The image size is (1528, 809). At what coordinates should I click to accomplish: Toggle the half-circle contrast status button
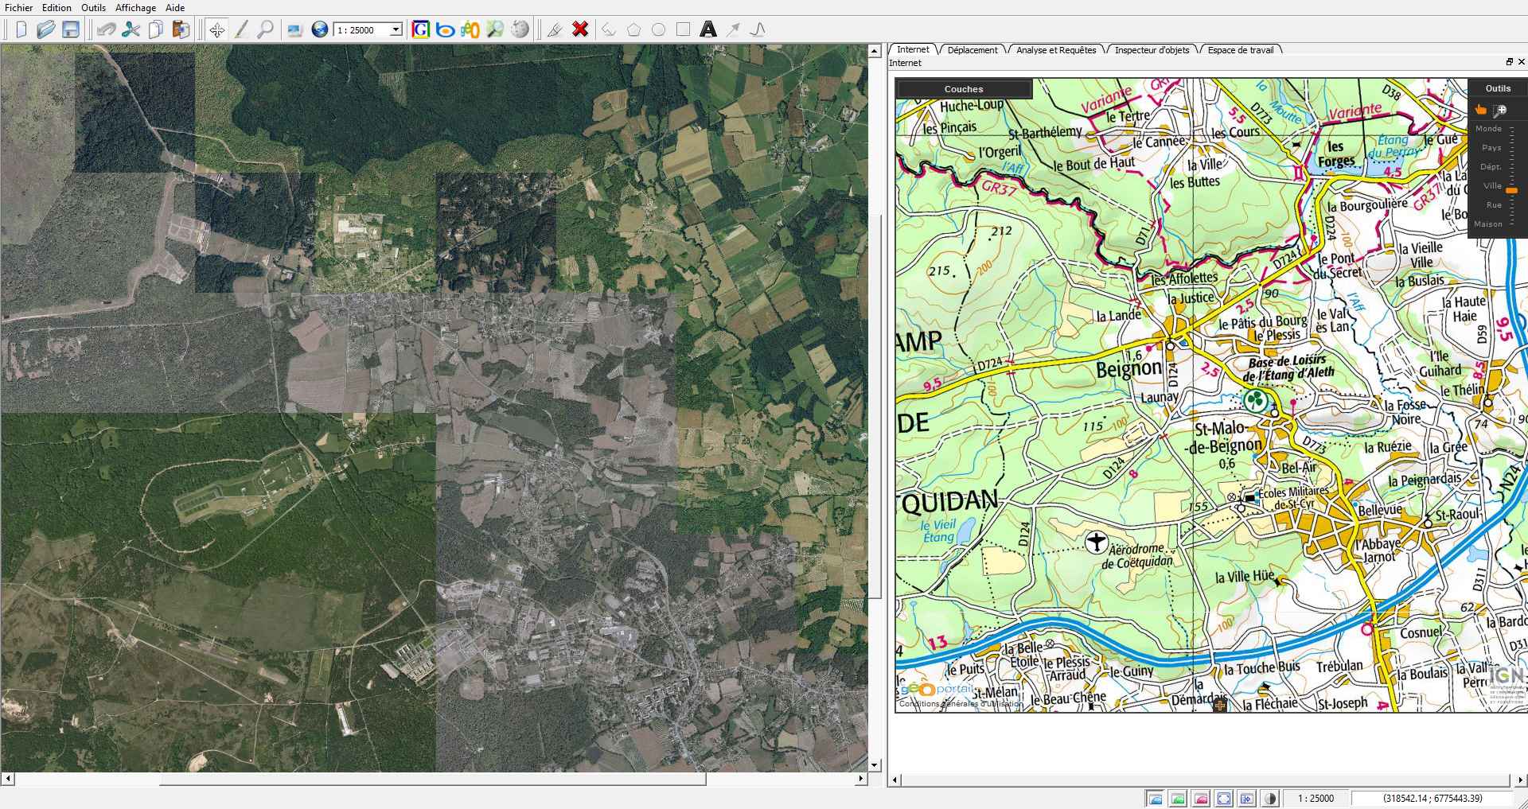(x=1270, y=799)
